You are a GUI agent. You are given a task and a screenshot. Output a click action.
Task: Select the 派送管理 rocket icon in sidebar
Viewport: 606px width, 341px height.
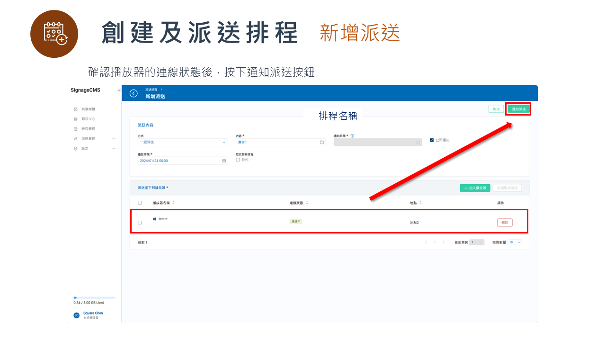(75, 138)
